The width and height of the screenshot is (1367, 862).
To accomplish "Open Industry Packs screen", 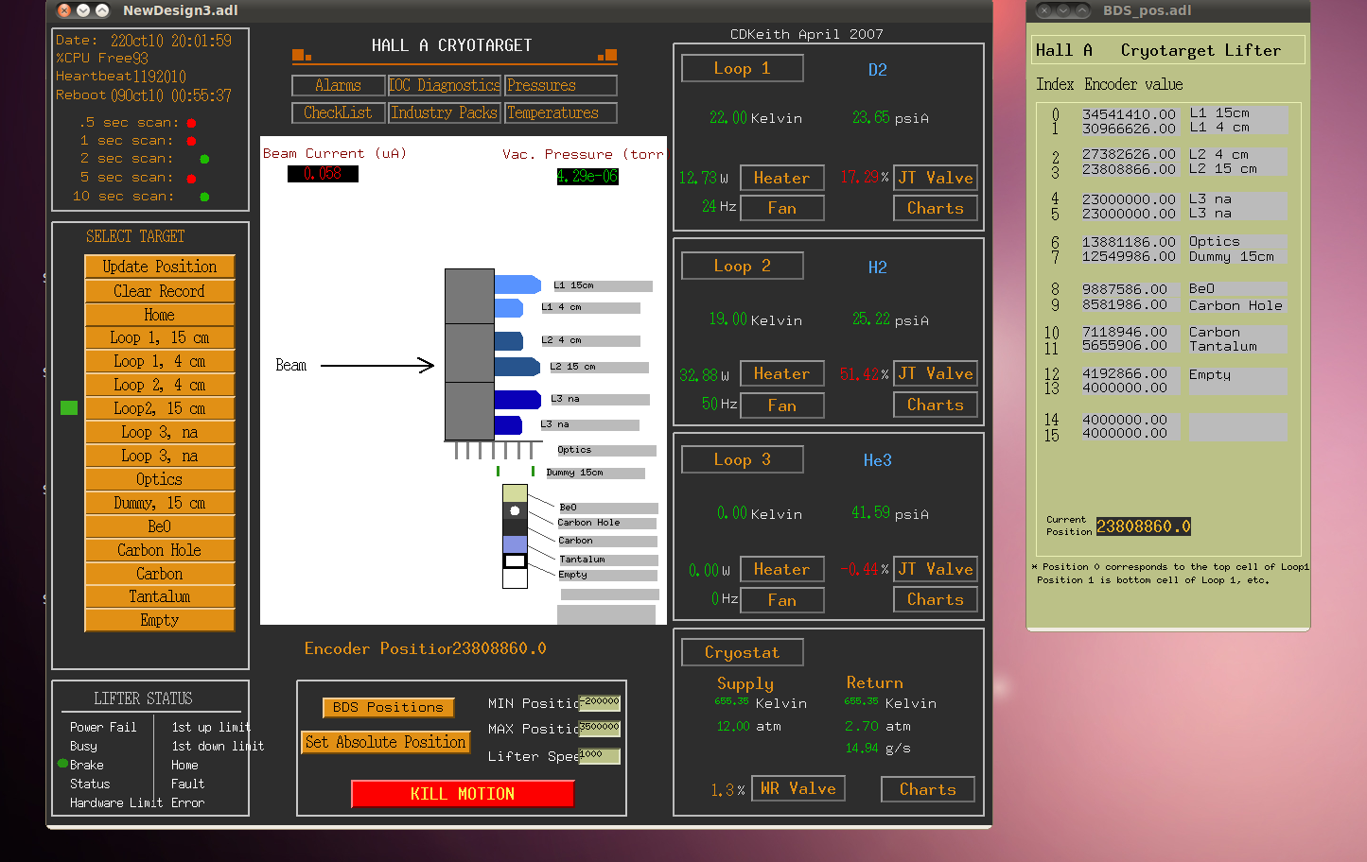I will tap(445, 112).
